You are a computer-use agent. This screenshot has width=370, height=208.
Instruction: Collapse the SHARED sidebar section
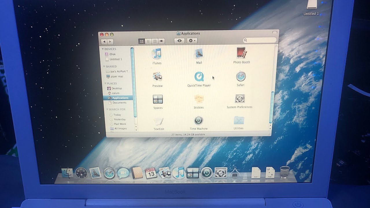tap(104, 66)
